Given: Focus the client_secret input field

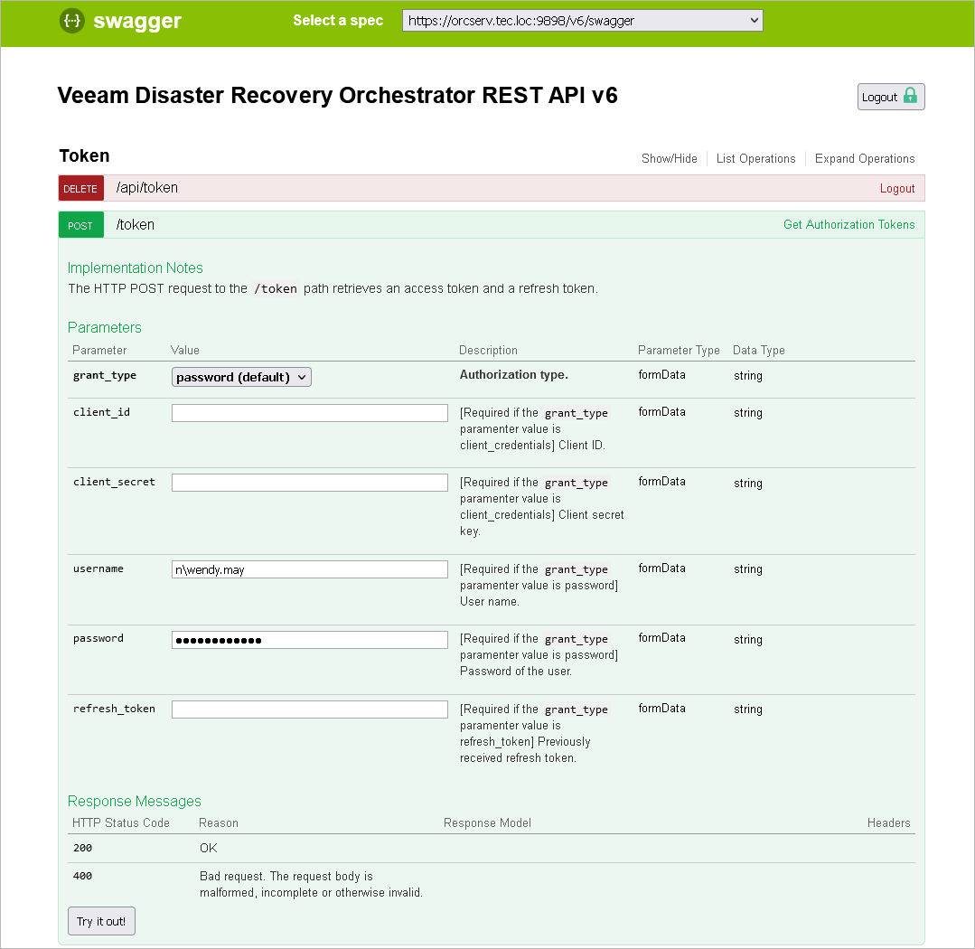Looking at the screenshot, I should (x=310, y=483).
